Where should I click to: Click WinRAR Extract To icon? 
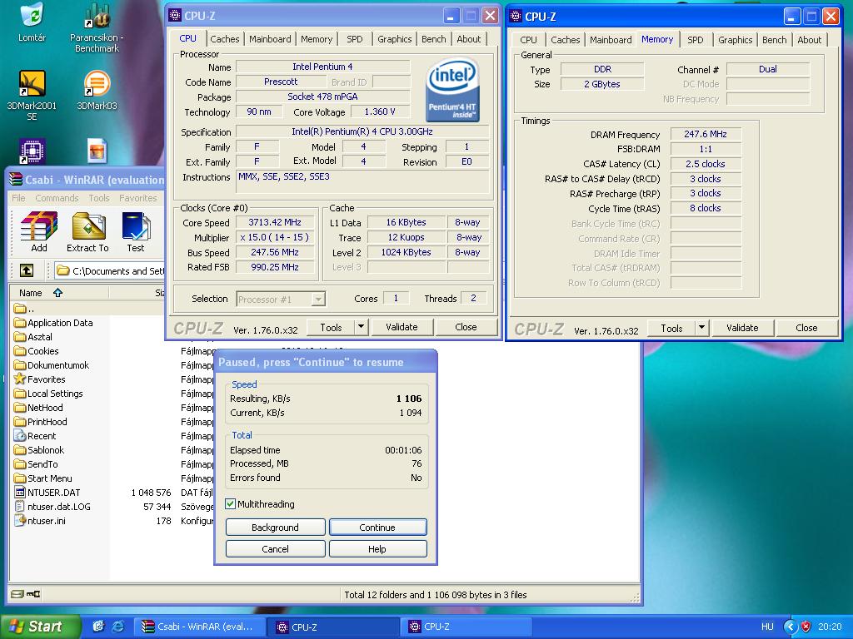(87, 233)
